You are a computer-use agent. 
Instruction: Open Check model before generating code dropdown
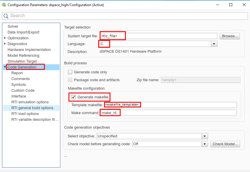click(205, 144)
